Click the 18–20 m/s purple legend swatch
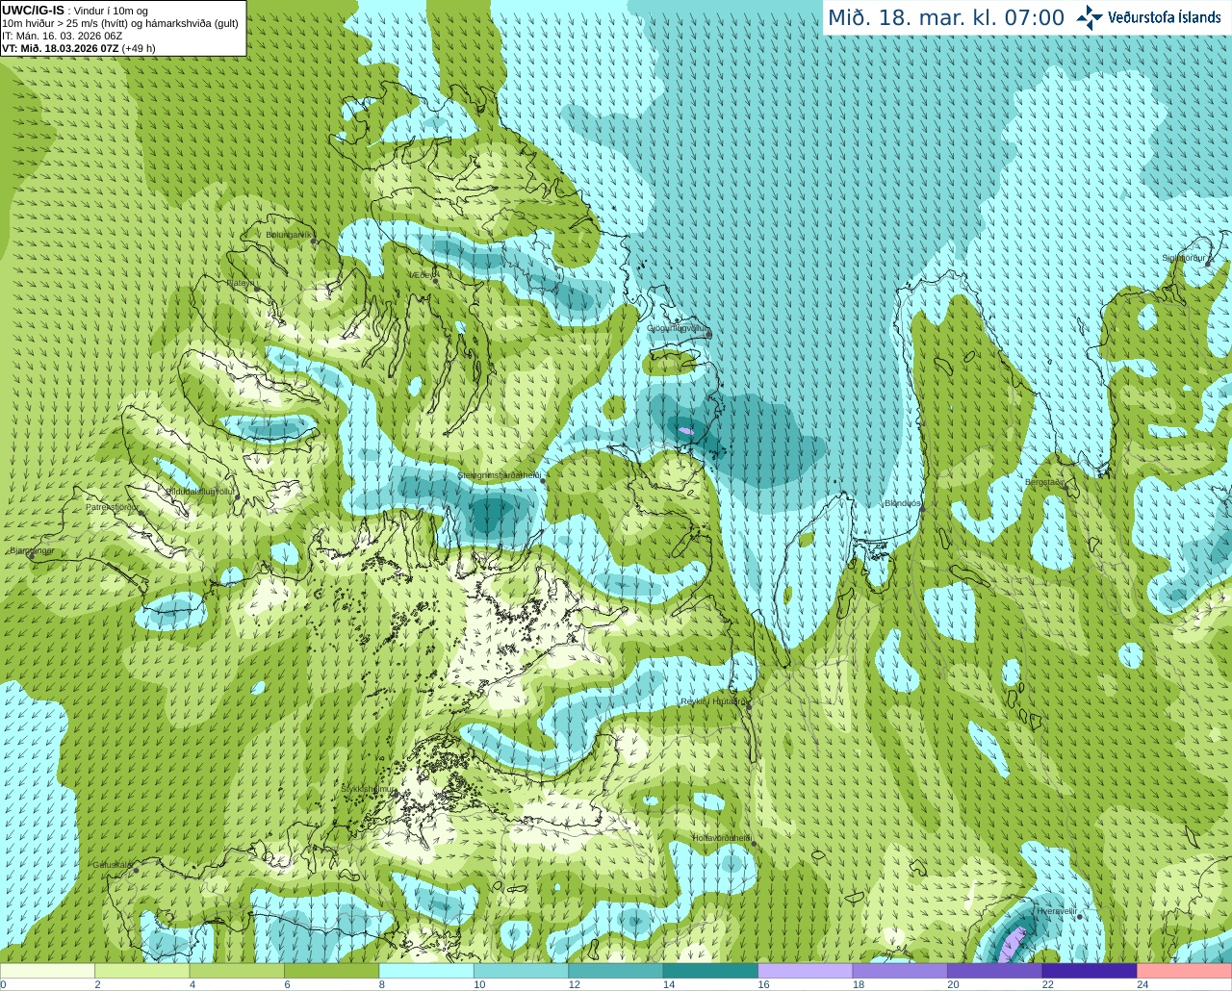Screen dimensions: 1232x991 [900, 971]
